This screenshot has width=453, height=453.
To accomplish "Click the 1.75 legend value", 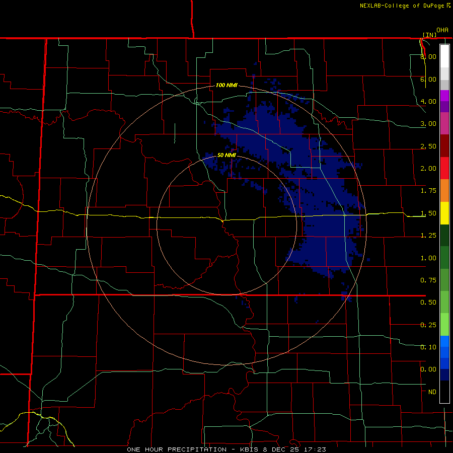I will [428, 191].
